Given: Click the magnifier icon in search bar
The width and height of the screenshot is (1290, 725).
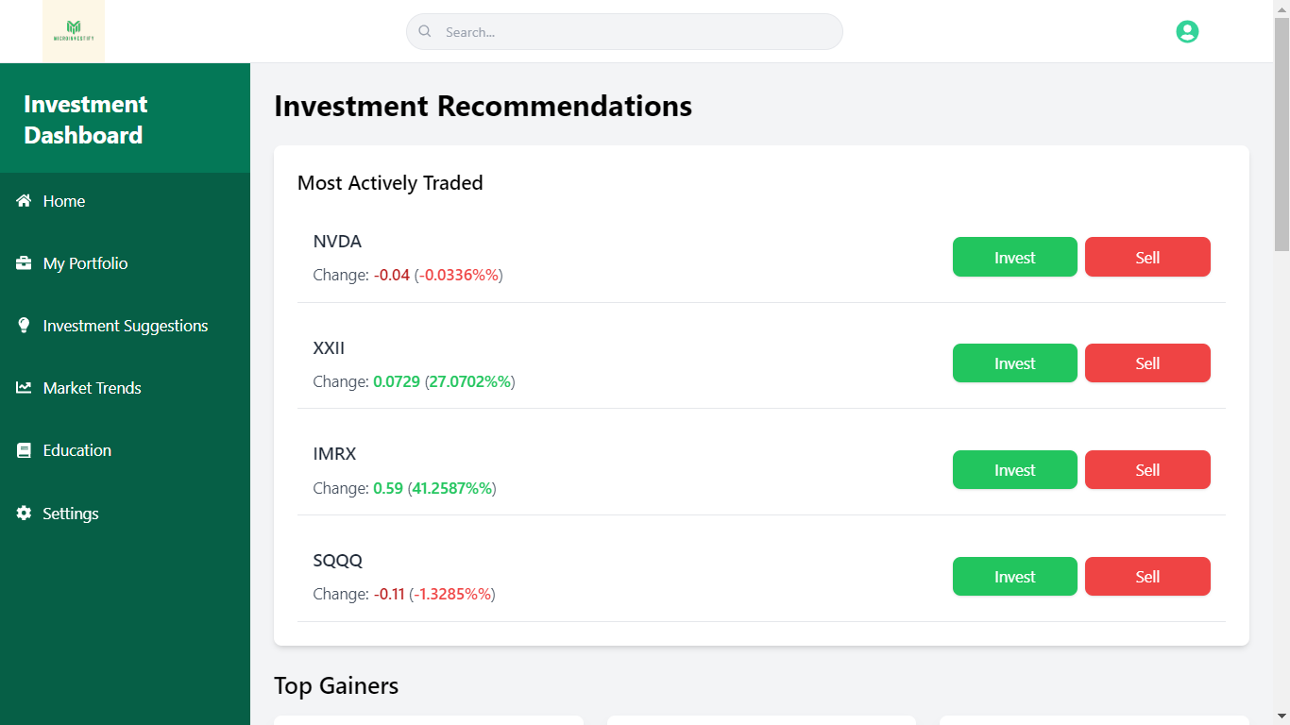Looking at the screenshot, I should click(x=425, y=31).
